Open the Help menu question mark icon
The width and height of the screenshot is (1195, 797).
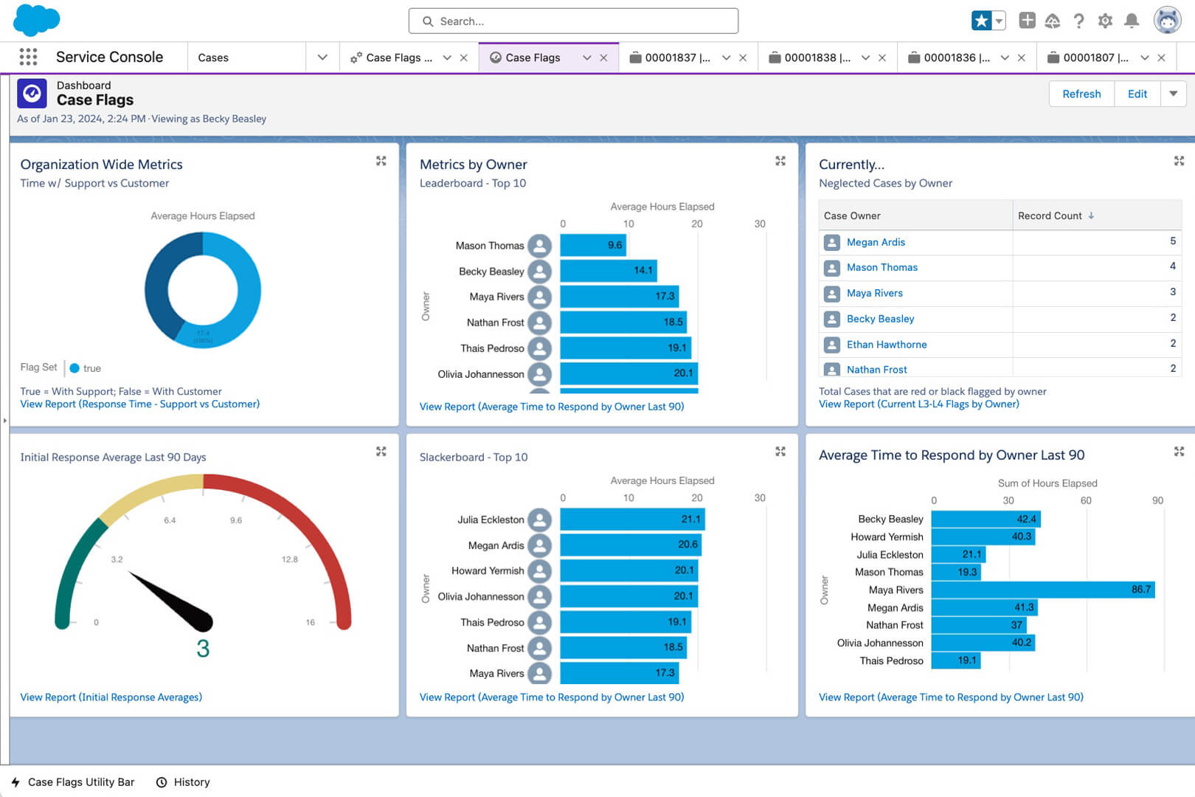(x=1079, y=21)
